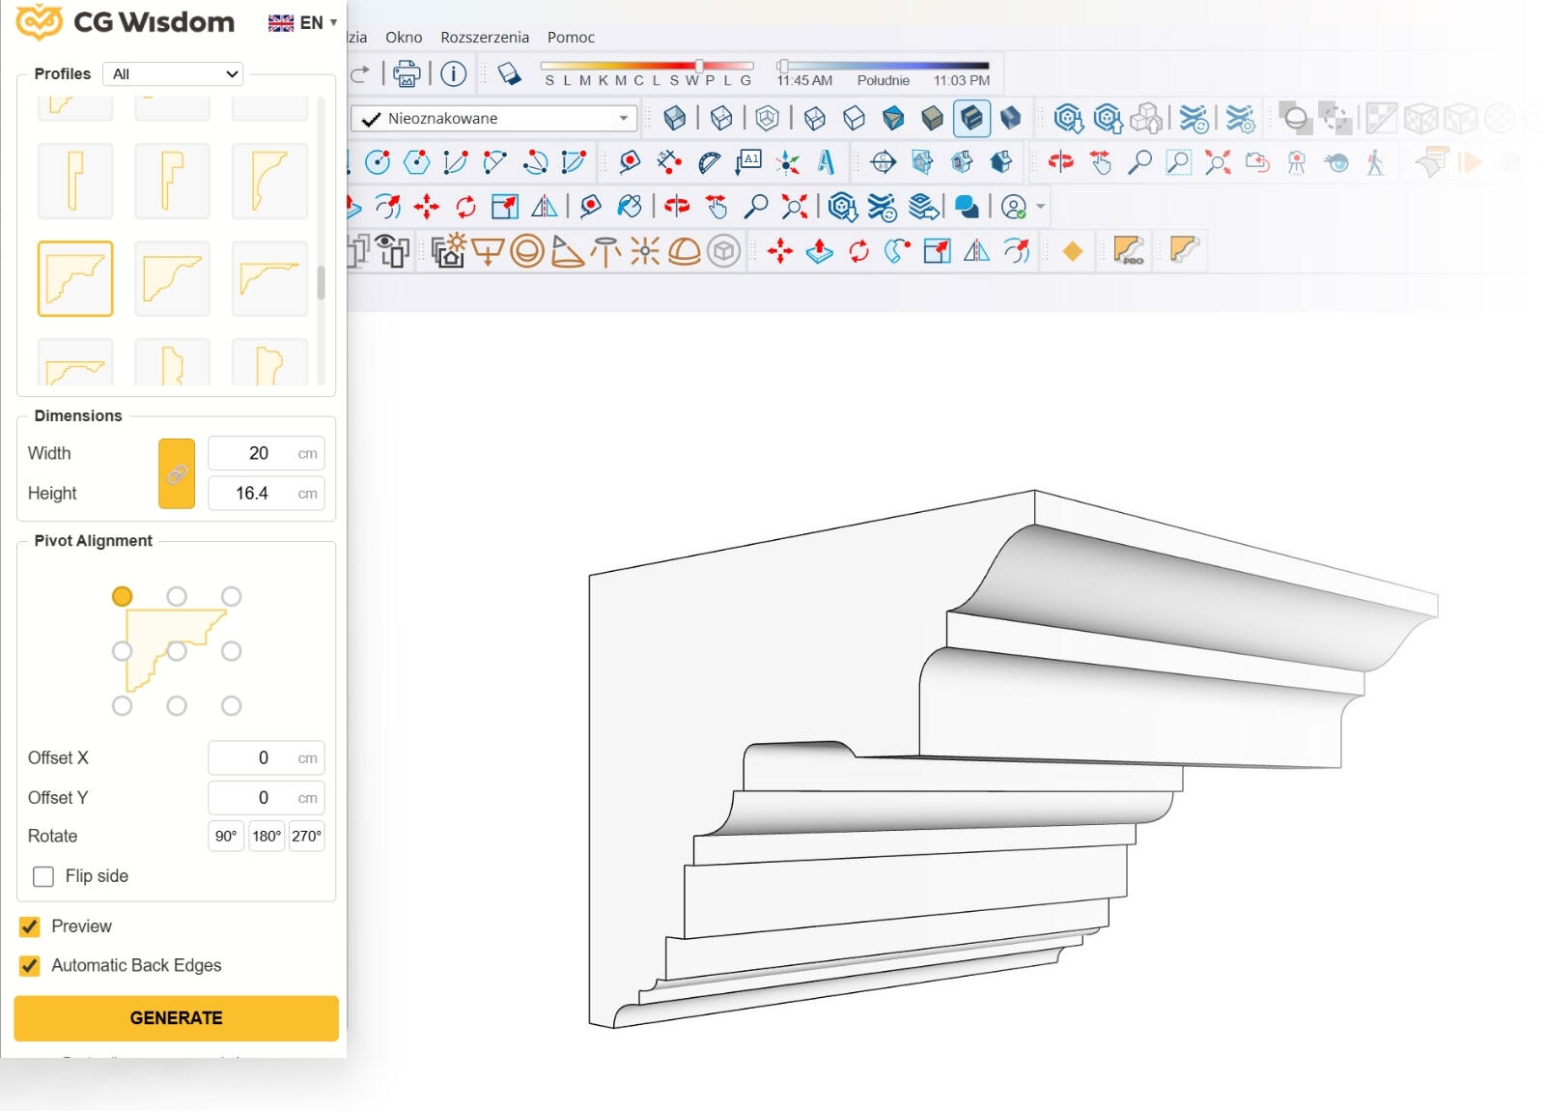Image resolution: width=1545 pixels, height=1111 pixels.
Task: Rotate profile by 180° button
Action: click(x=267, y=837)
